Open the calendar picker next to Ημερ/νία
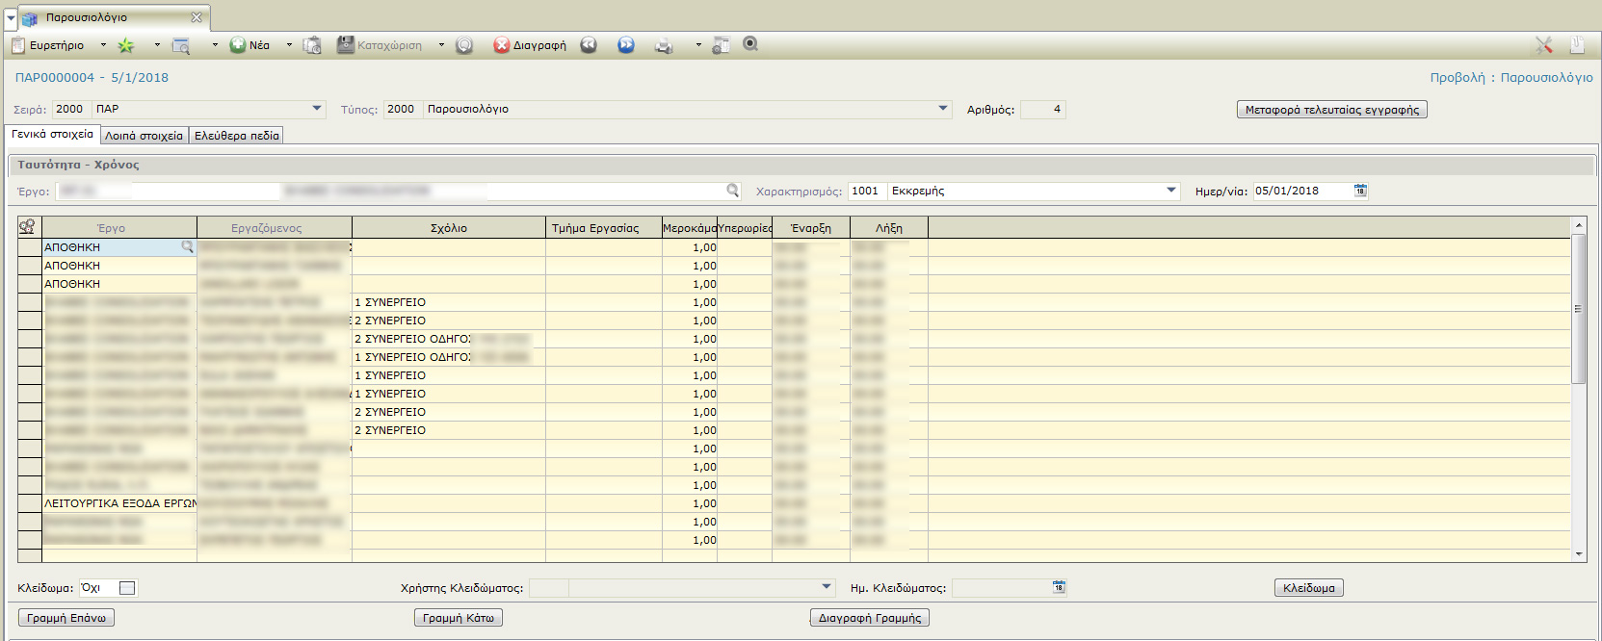Image resolution: width=1602 pixels, height=641 pixels. click(x=1360, y=191)
